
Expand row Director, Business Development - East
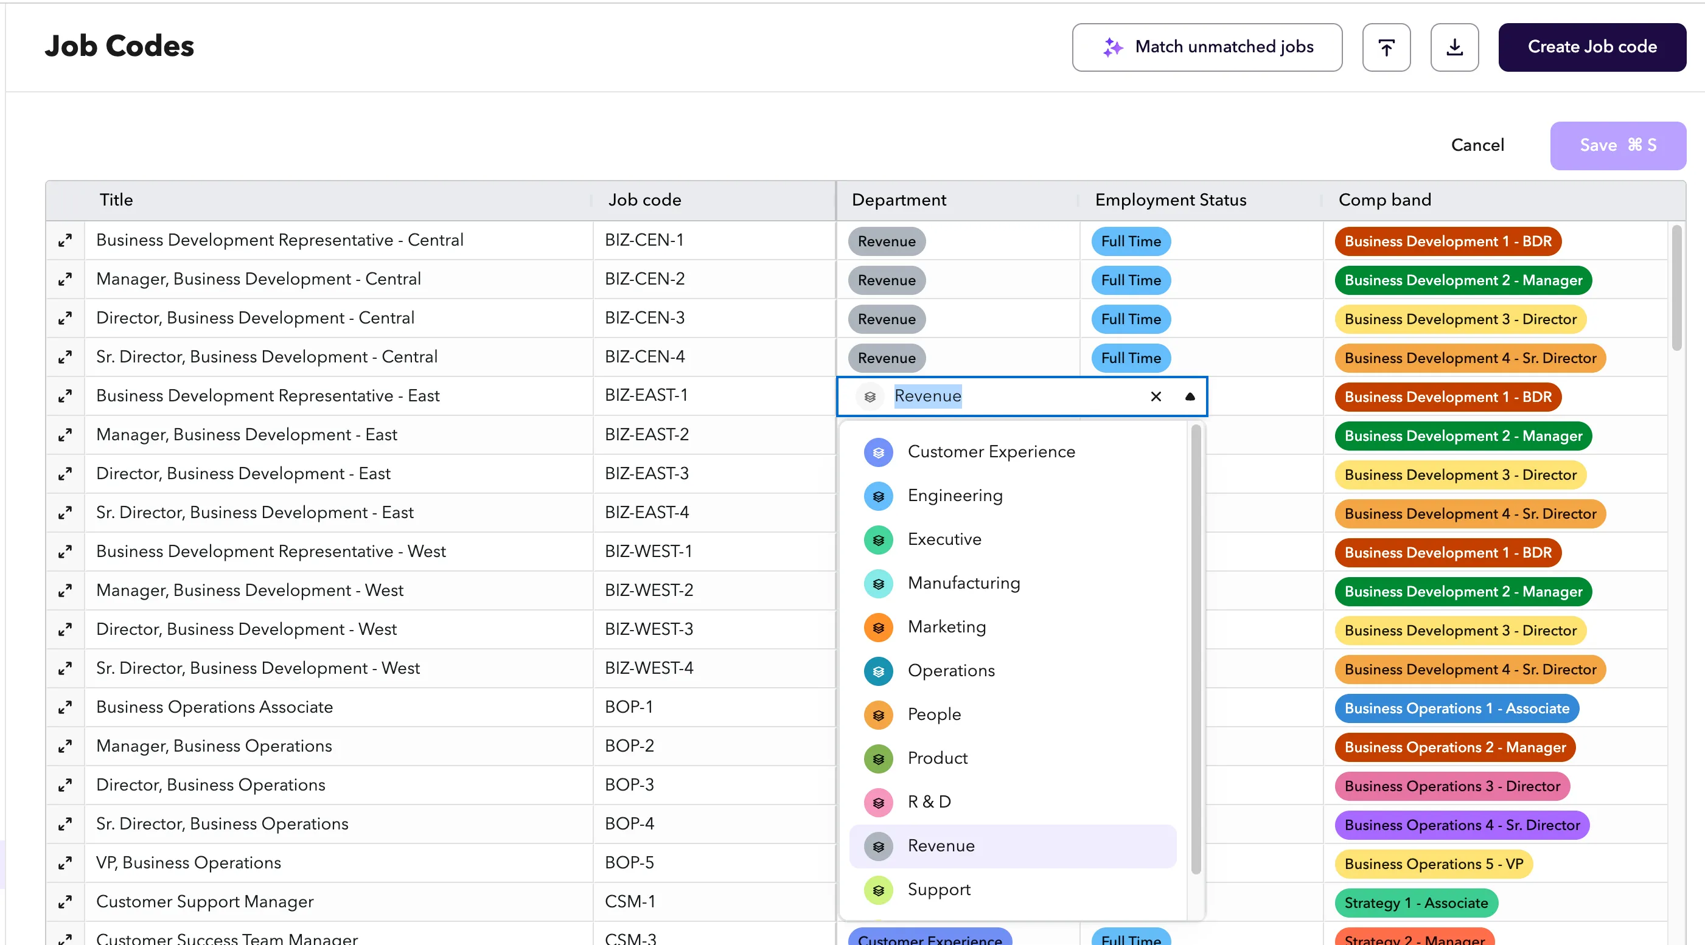coord(65,474)
